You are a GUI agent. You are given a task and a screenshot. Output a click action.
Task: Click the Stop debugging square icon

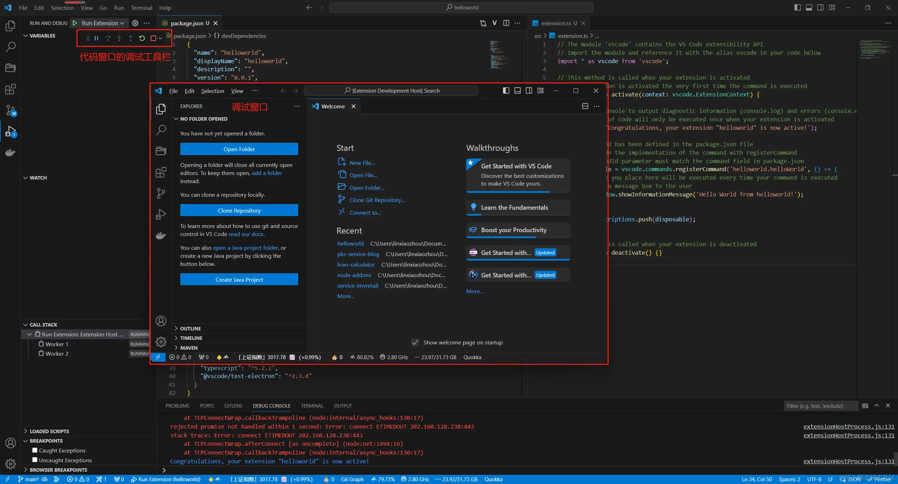(x=153, y=38)
